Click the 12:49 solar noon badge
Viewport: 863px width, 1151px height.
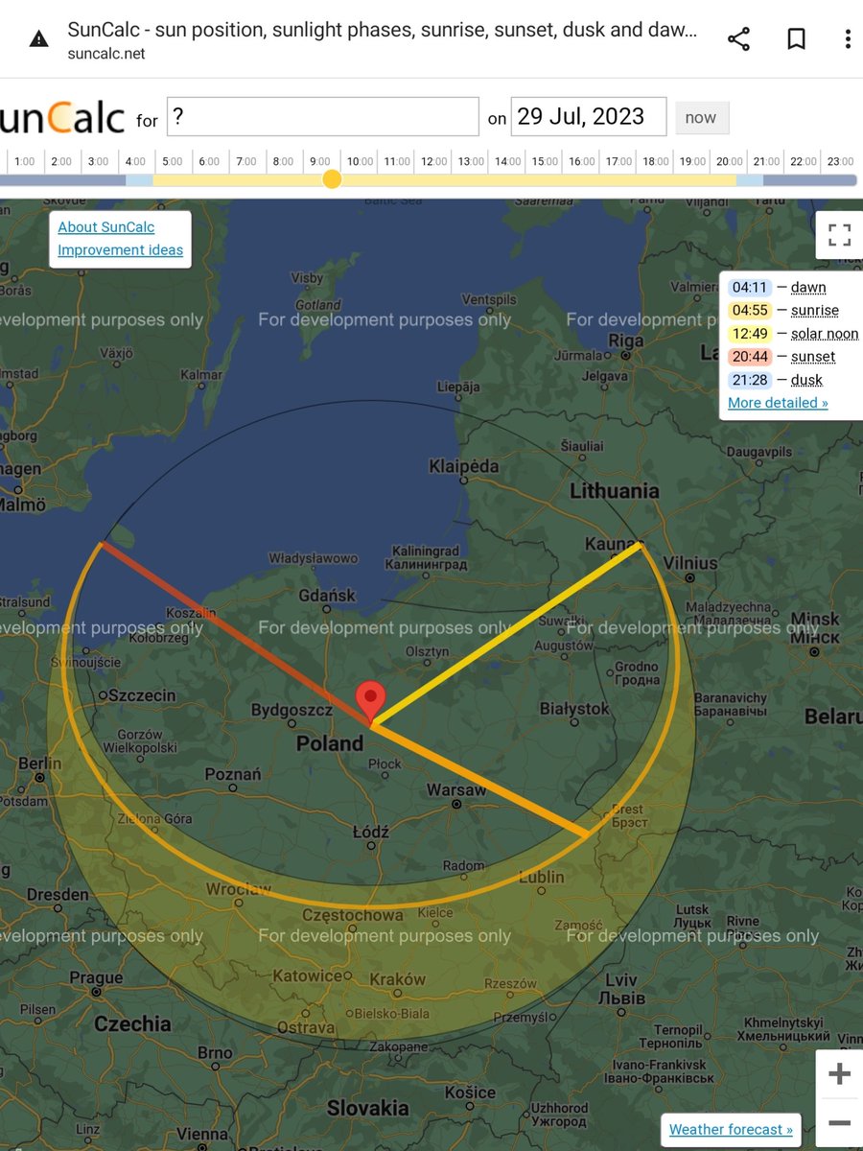click(749, 334)
